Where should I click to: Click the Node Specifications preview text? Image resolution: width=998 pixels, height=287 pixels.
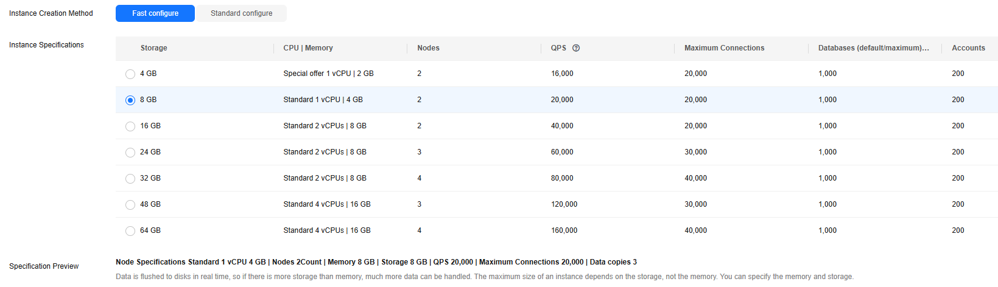376,262
